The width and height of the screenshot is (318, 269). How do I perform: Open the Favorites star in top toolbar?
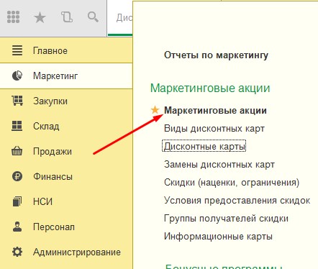(40, 17)
